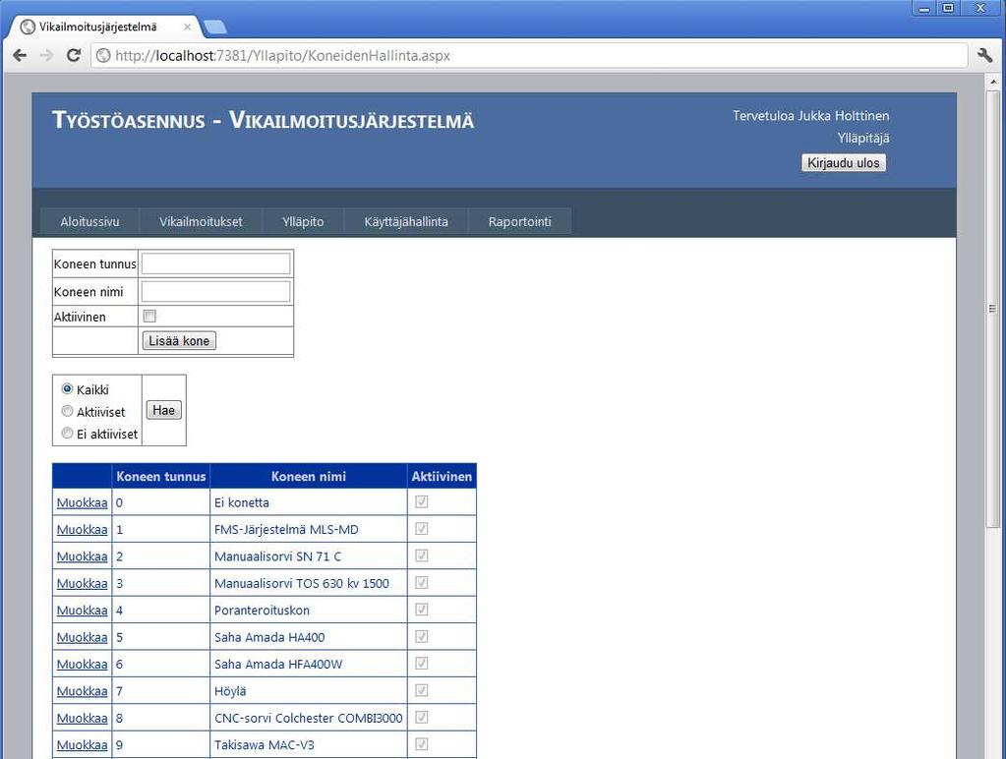Click Muokkaa link for Höylä
The width and height of the screenshot is (1006, 759).
(83, 691)
